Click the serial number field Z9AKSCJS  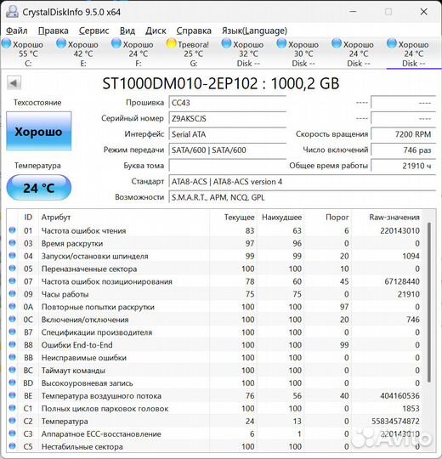pyautogui.click(x=228, y=118)
